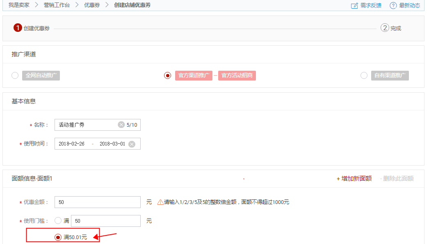Screen dimensions: 429x244
Task: Click the warning triangle icon
Action: coord(160,202)
